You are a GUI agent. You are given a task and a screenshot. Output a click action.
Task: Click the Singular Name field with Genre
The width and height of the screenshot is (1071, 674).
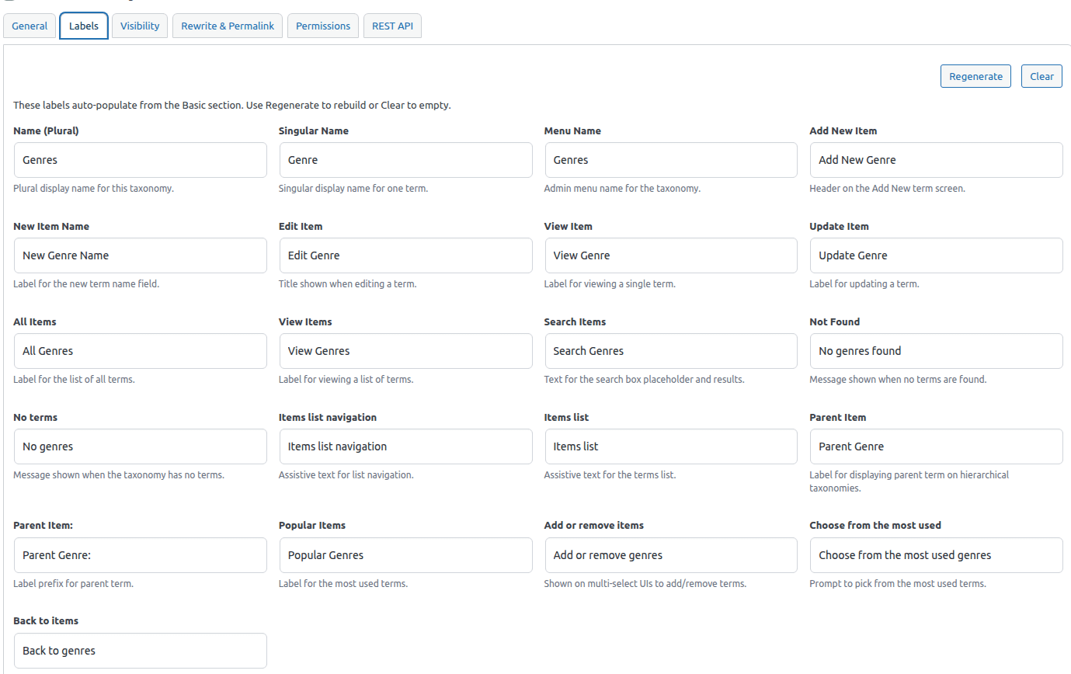click(406, 160)
